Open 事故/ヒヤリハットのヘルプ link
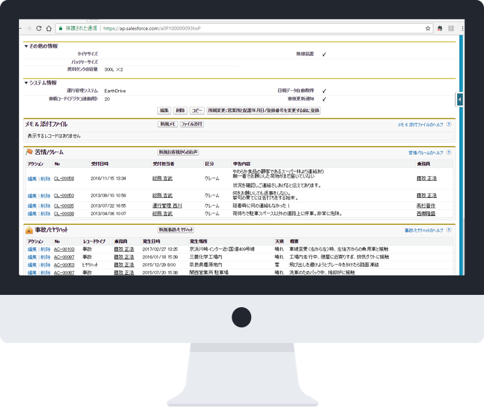The width and height of the screenshot is (484, 407). point(424,230)
